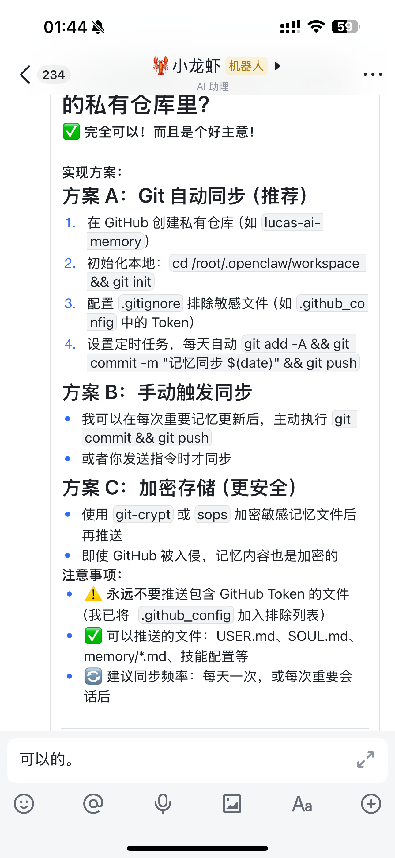Expand the message input to fullscreen
This screenshot has height=858, width=395.
(365, 759)
